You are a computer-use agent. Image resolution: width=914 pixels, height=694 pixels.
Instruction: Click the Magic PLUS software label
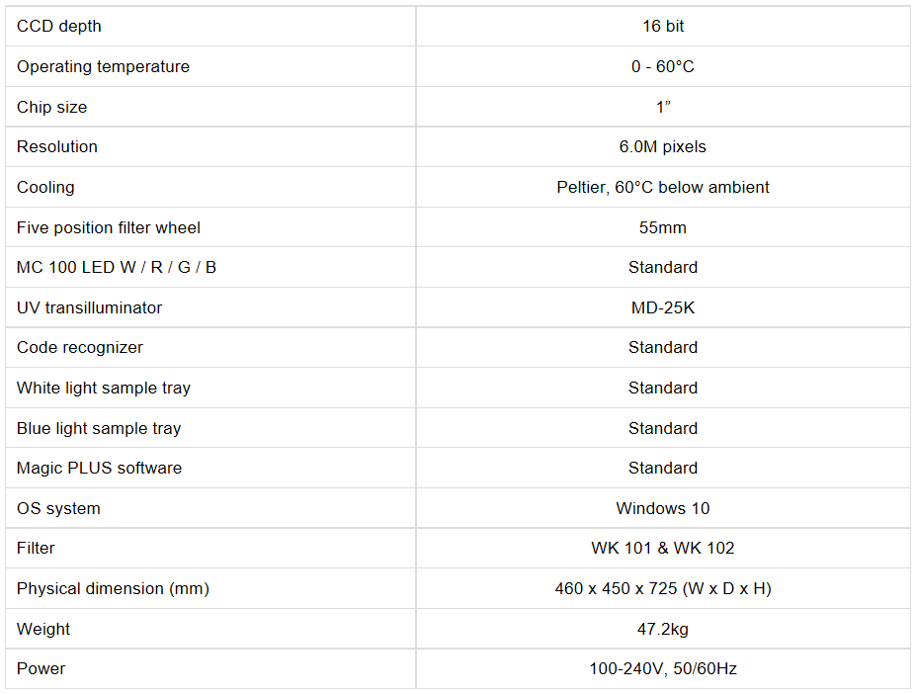point(99,469)
